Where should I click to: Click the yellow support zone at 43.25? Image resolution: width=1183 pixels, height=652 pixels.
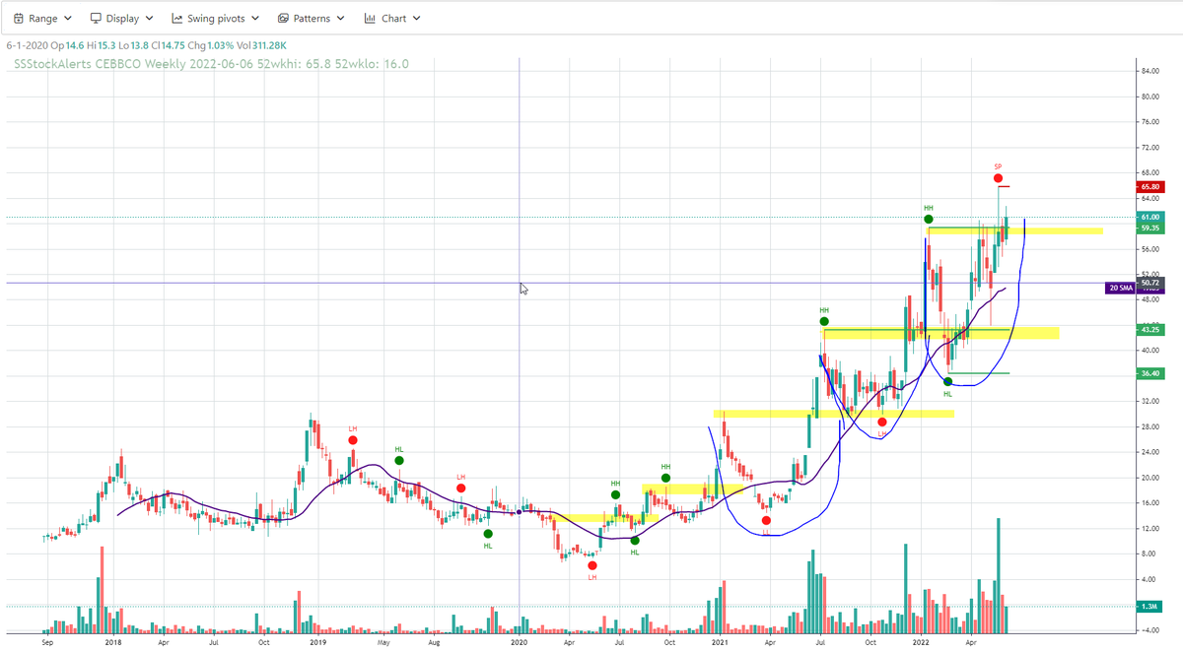click(x=941, y=333)
